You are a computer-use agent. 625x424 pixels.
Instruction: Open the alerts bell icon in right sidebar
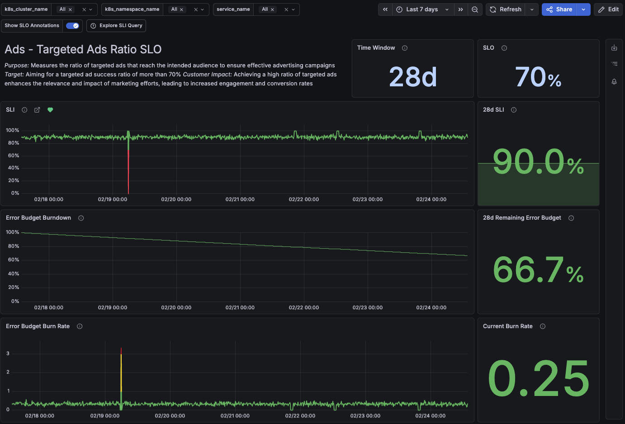pyautogui.click(x=614, y=82)
